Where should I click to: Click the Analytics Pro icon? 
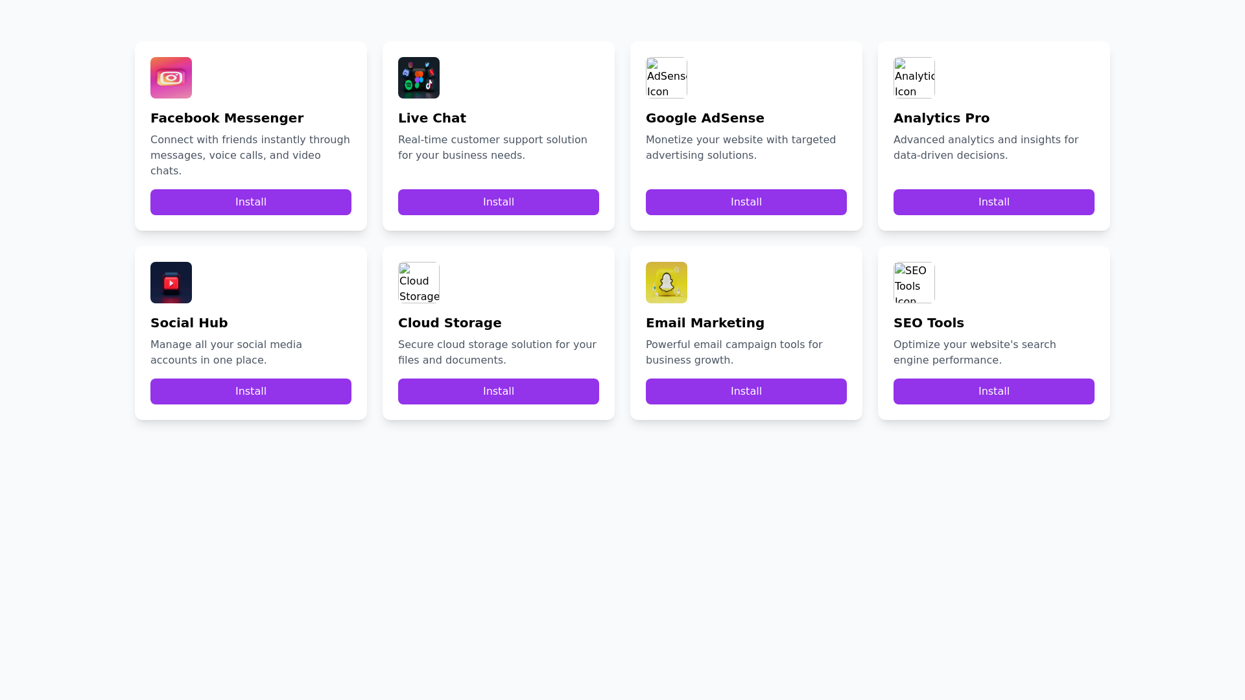[x=914, y=77]
